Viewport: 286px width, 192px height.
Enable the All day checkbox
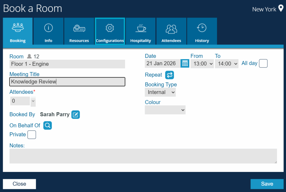pyautogui.click(x=263, y=64)
